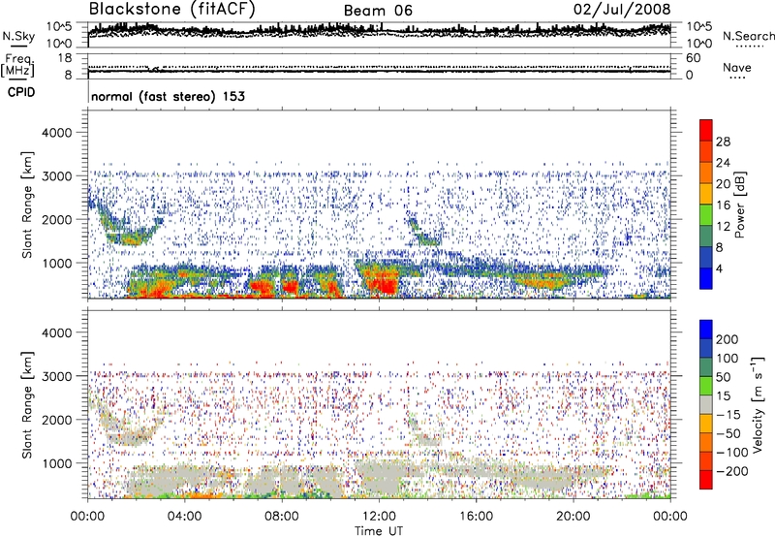Click the 'N.Search' legend label
The image size is (775, 537).
748,36
